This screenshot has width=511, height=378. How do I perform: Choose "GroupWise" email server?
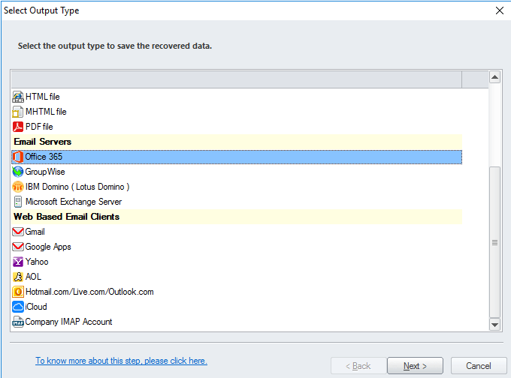point(45,172)
